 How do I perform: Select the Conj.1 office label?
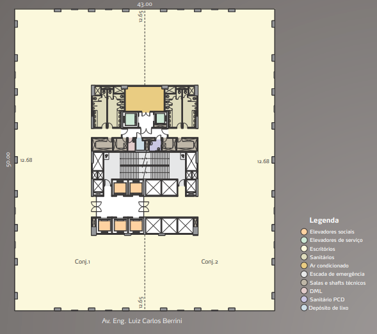pyautogui.click(x=83, y=262)
